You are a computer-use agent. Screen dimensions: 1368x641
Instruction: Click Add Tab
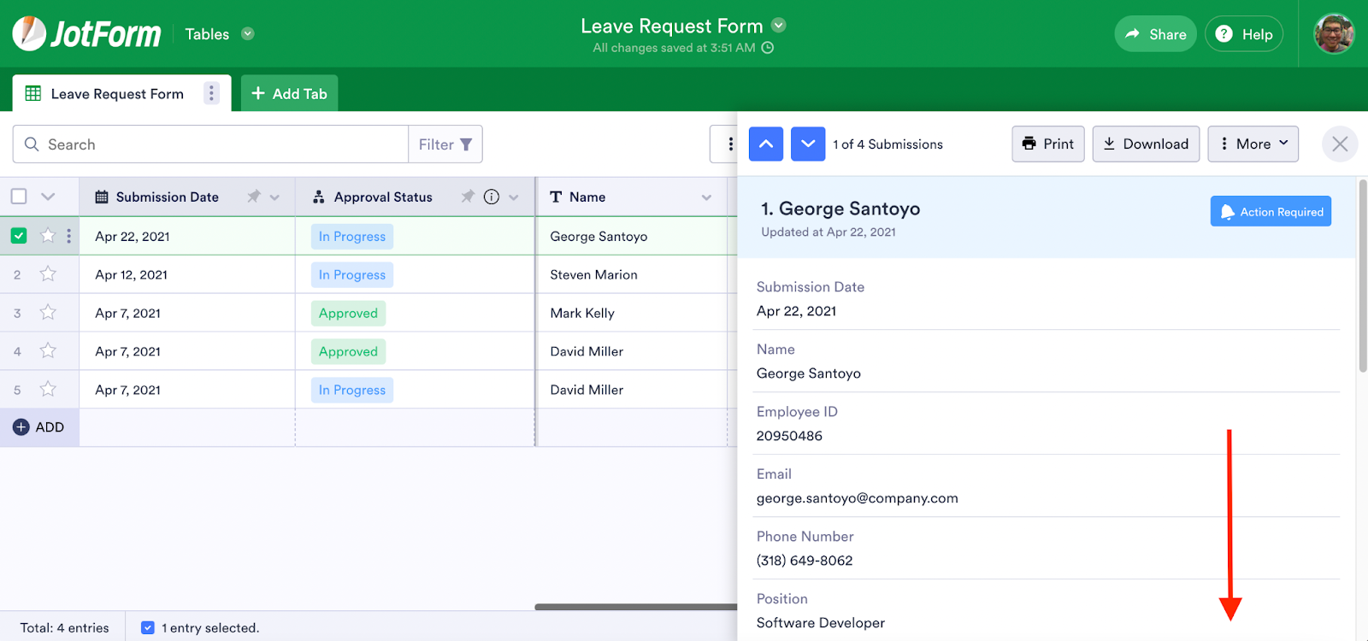coord(290,94)
